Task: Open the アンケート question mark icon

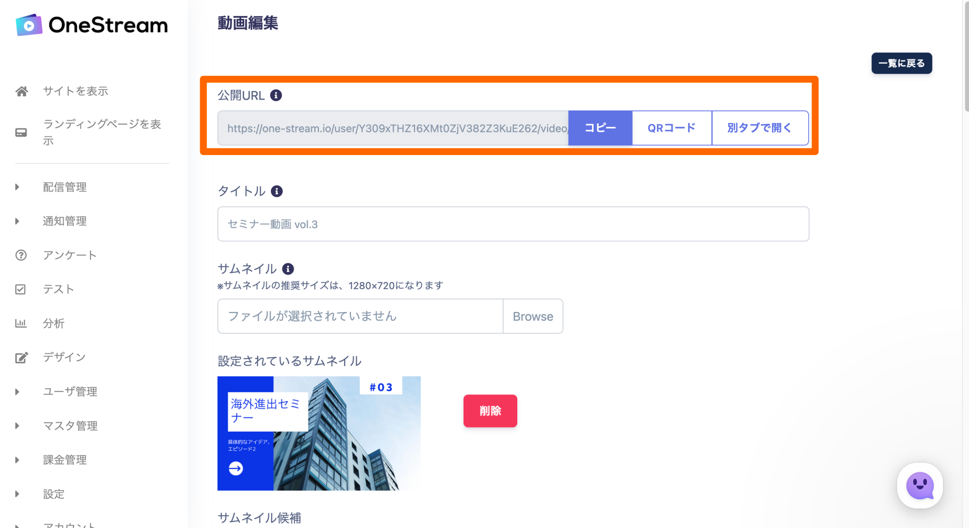Action: click(21, 255)
